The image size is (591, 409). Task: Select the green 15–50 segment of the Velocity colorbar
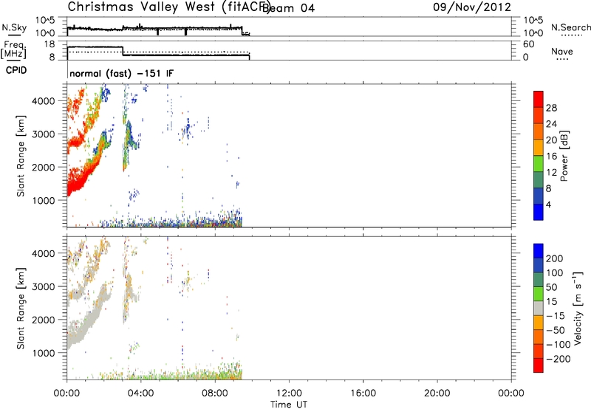coord(539,294)
